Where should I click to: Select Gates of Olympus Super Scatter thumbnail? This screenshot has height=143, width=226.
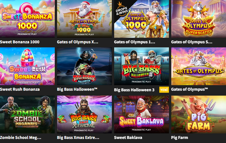coord(199,19)
